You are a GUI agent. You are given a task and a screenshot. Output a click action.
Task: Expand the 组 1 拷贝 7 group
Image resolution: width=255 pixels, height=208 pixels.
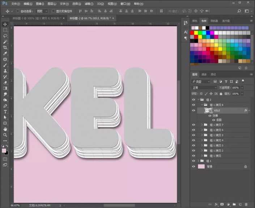pyautogui.click(x=202, y=125)
